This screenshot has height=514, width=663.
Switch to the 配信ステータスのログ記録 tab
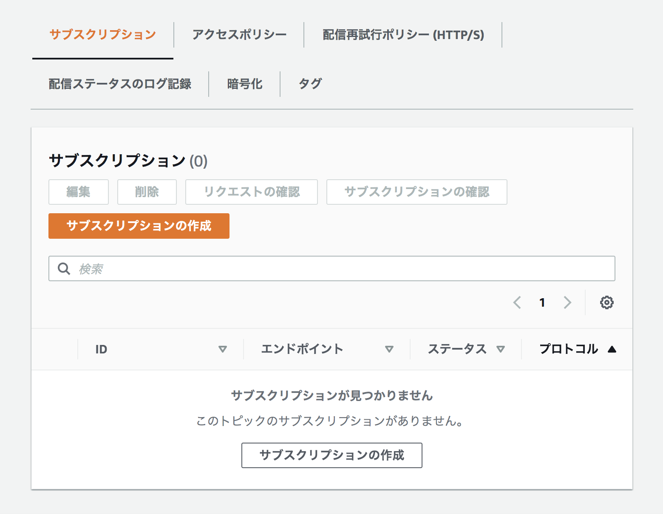click(x=120, y=84)
